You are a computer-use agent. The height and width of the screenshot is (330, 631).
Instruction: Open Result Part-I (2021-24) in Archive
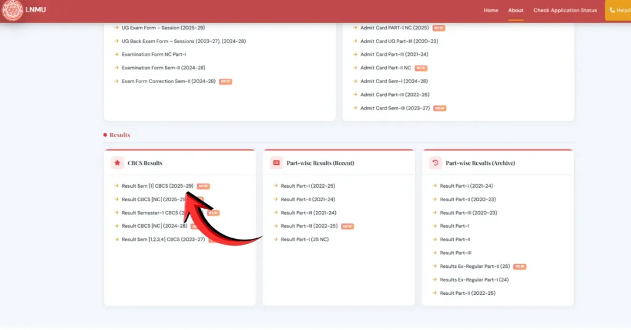(466, 186)
